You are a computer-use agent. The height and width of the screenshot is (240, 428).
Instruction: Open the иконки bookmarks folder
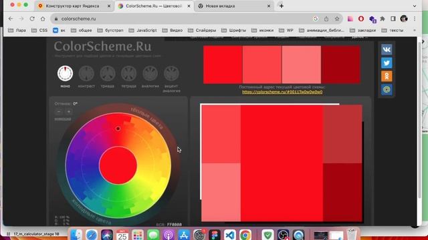pyautogui.click(x=262, y=30)
